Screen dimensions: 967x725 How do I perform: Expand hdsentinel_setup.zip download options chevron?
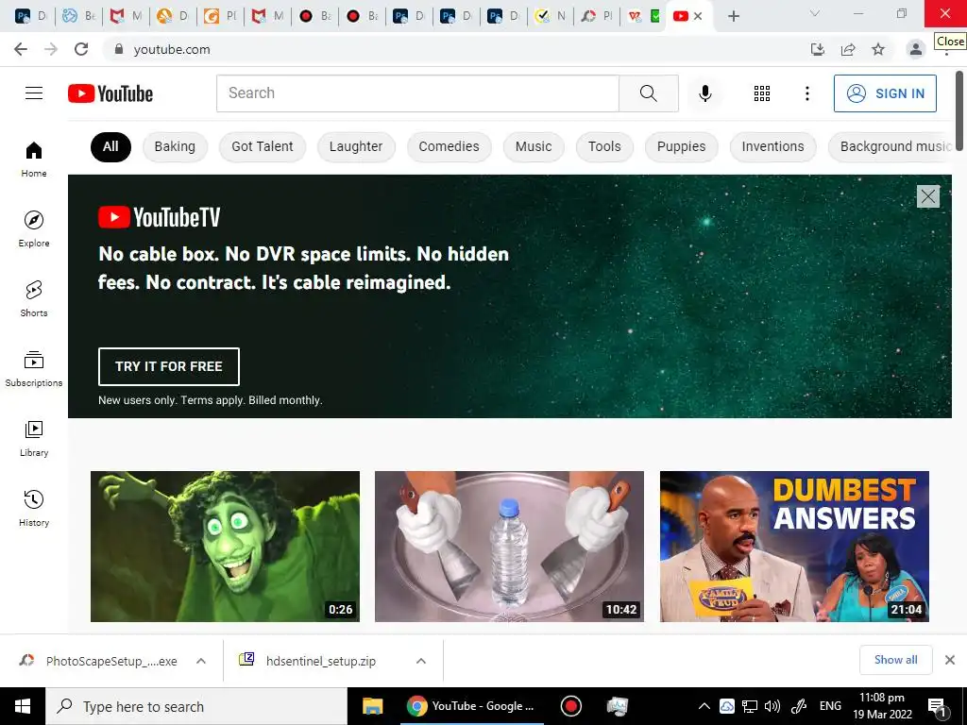pyautogui.click(x=421, y=661)
